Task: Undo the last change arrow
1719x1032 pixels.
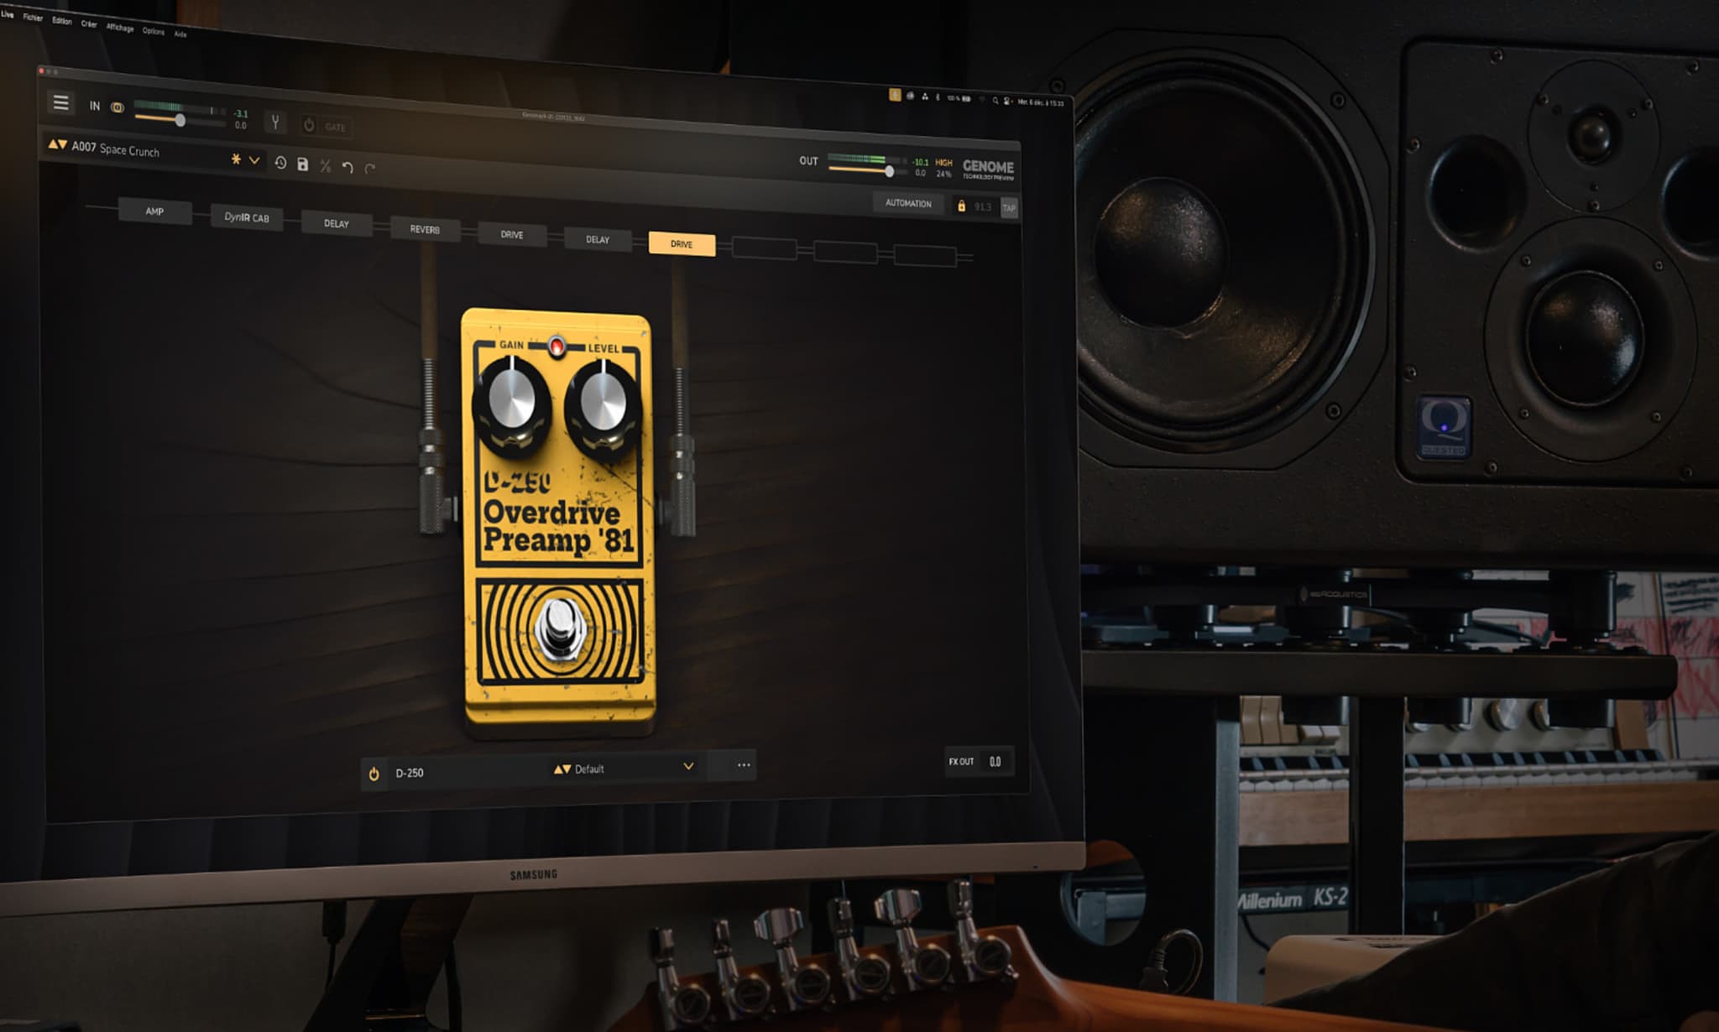Action: tap(347, 168)
